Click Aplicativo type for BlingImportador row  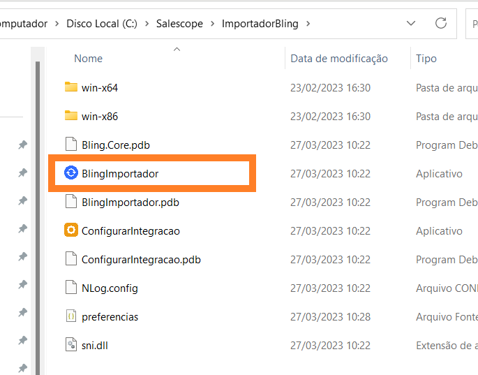click(x=440, y=174)
